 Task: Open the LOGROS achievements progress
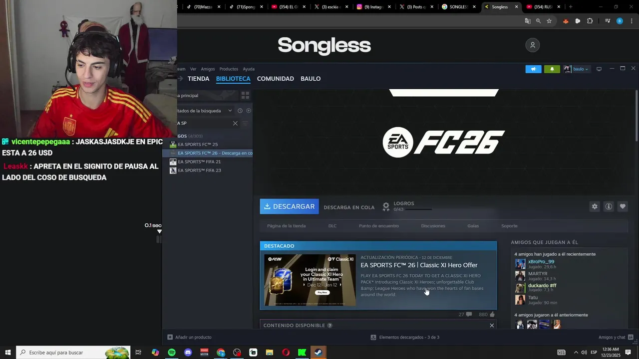tap(407, 206)
